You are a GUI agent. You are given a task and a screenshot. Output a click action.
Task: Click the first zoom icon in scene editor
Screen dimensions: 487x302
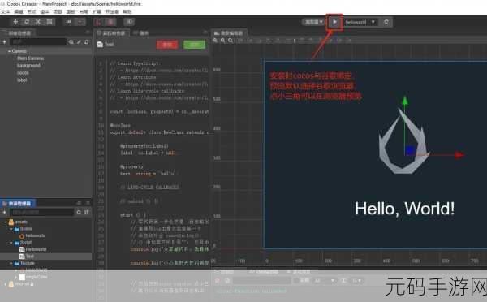coord(215,41)
